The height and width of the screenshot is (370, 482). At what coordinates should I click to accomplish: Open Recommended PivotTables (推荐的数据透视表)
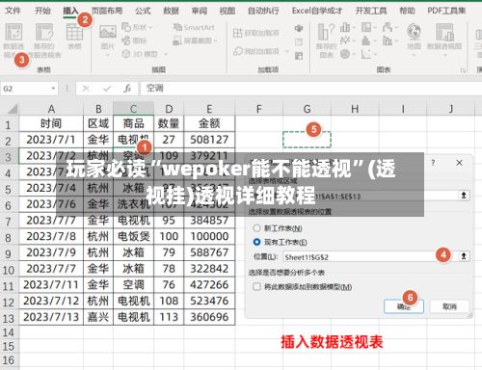pyautogui.click(x=44, y=40)
